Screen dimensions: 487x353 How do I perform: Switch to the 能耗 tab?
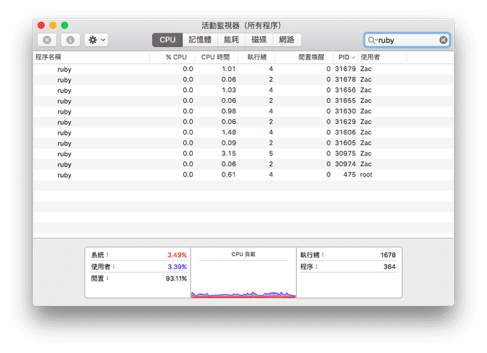pyautogui.click(x=231, y=40)
